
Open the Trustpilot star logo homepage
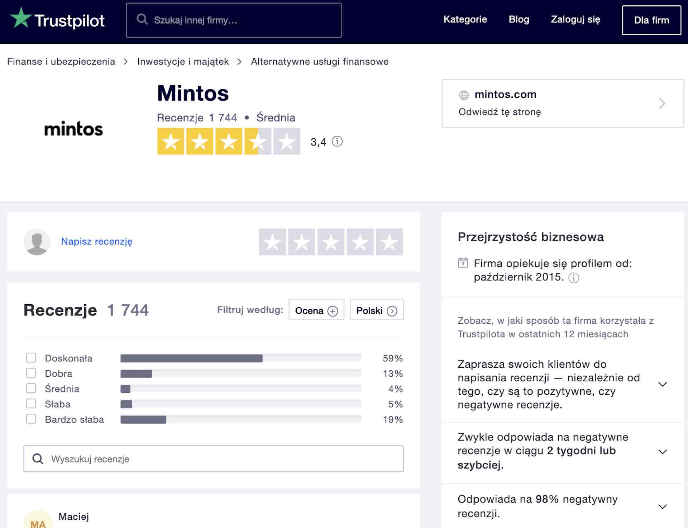point(57,19)
